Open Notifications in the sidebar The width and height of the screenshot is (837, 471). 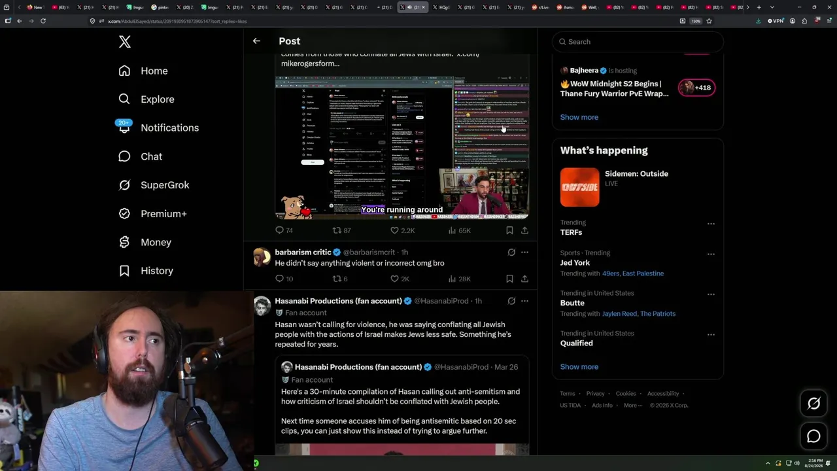[158, 128]
